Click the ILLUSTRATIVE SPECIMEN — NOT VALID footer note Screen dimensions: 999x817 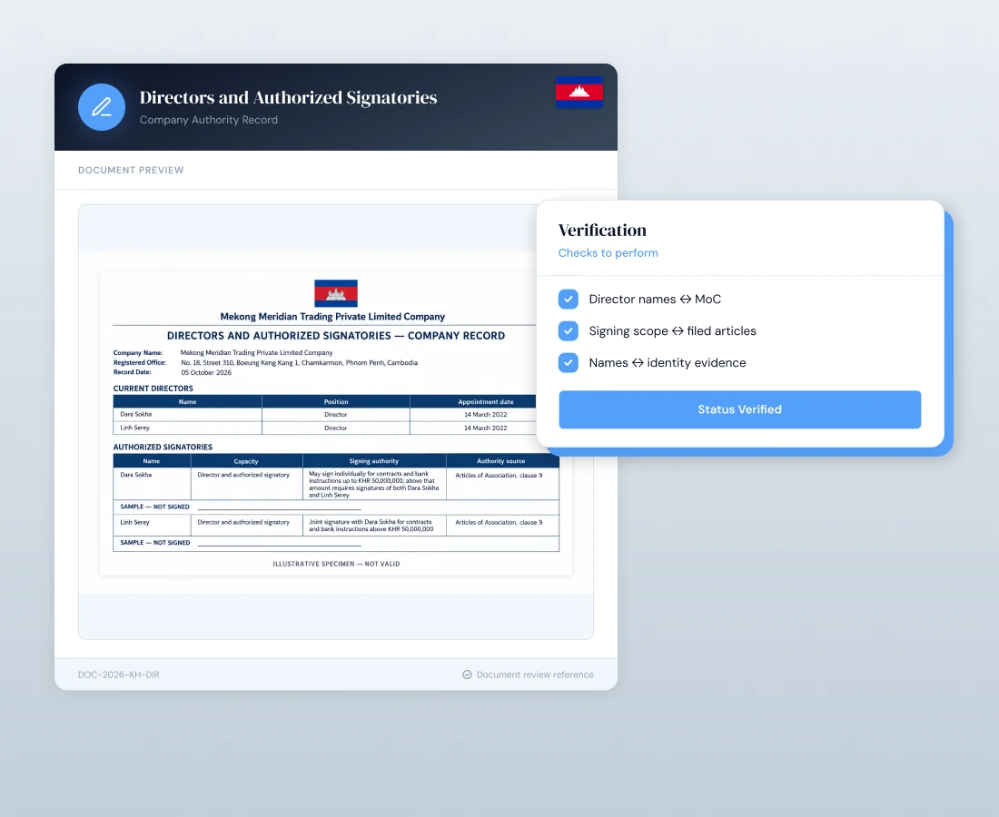pos(336,564)
